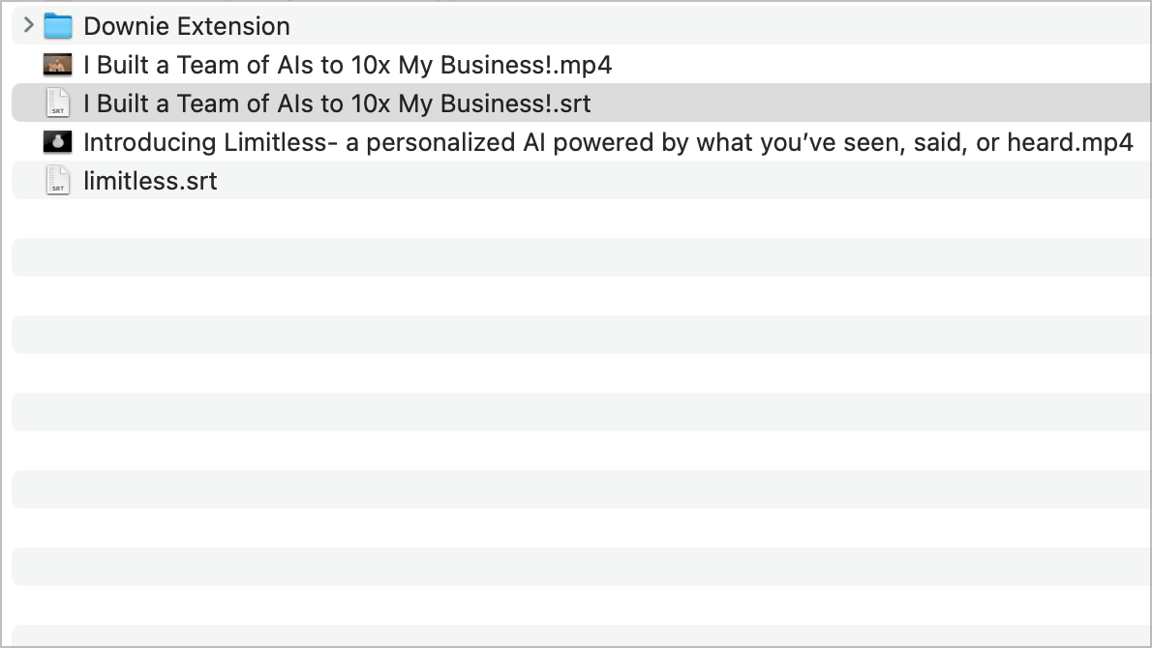
Task: Select I Built a Team of AIs .mp4 filename
Action: point(348,65)
